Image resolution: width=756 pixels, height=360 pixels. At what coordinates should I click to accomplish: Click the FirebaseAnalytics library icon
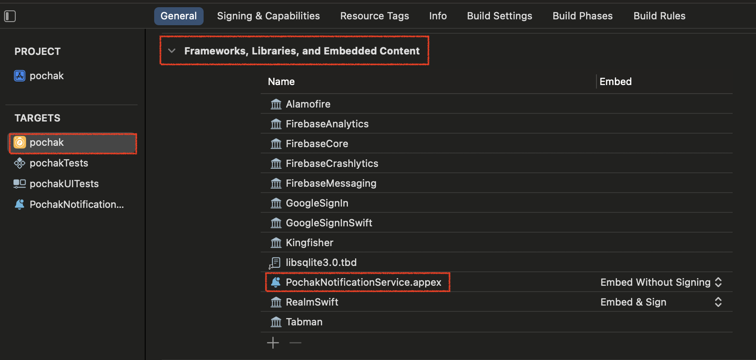coord(276,124)
